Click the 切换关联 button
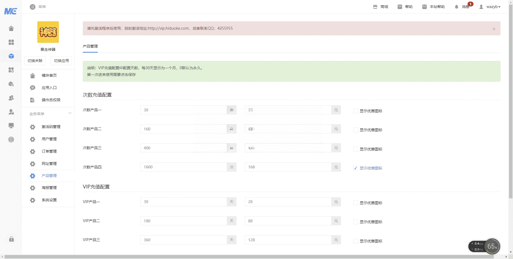This screenshot has height=259, width=513. pos(35,61)
